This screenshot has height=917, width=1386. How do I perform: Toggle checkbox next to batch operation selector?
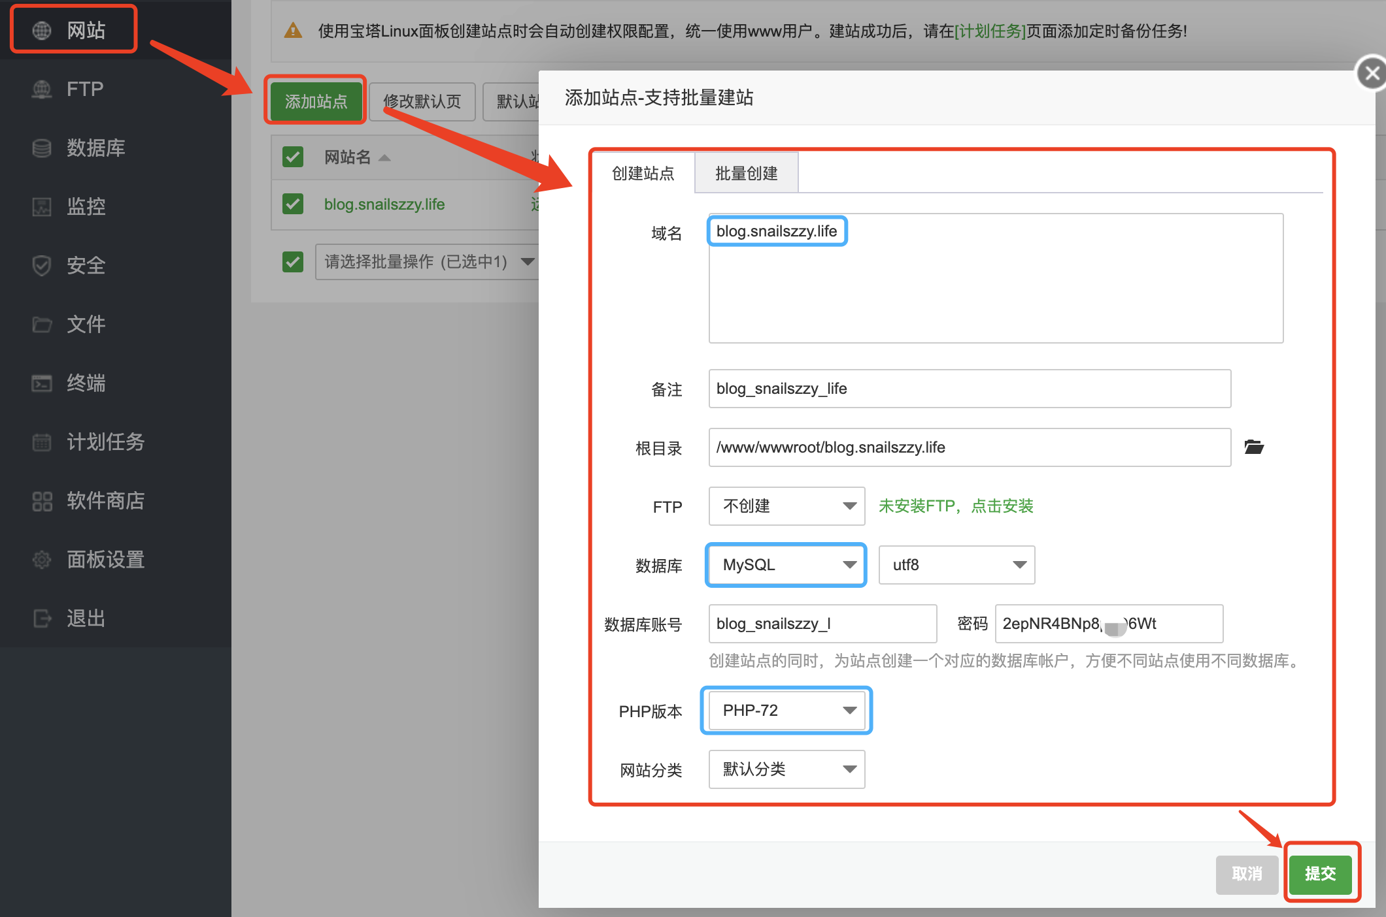click(293, 262)
